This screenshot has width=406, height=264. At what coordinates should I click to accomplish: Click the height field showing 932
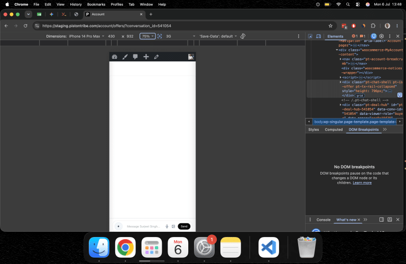coord(130,37)
